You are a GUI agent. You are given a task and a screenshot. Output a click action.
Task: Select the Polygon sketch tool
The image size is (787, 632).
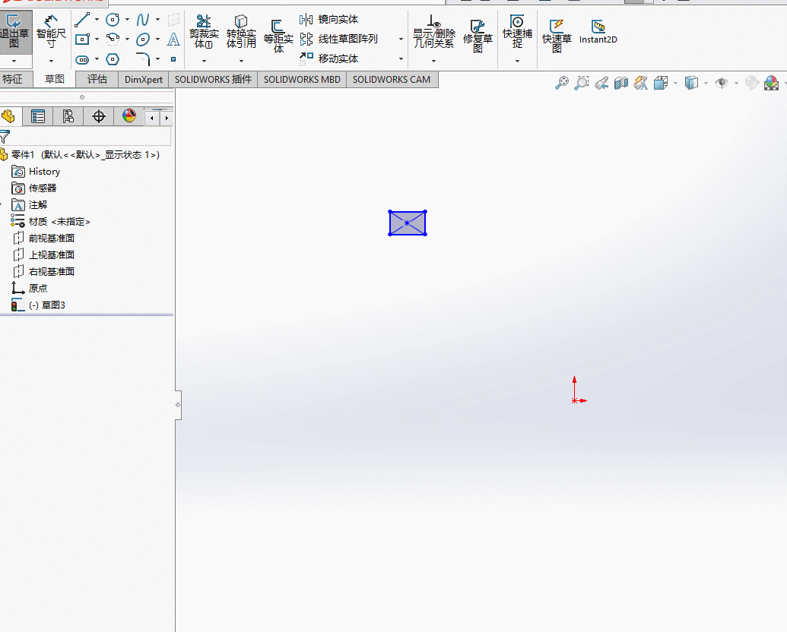coord(113,59)
